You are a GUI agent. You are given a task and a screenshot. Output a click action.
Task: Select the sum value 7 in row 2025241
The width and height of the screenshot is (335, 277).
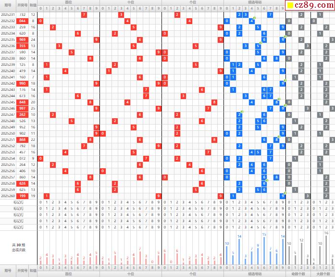pos(33,77)
